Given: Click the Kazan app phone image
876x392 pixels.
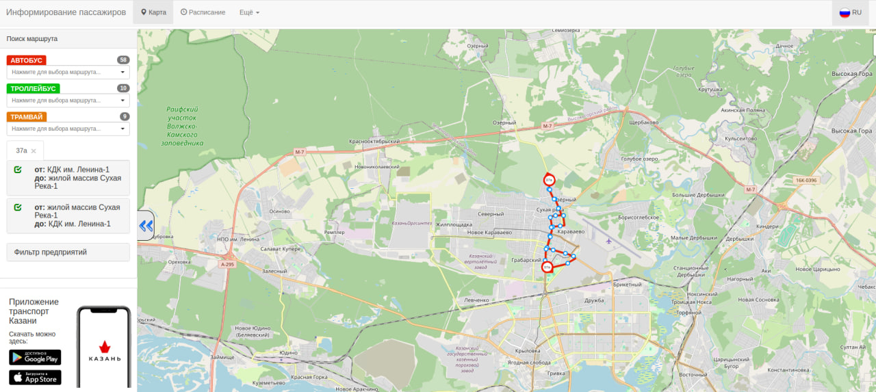Looking at the screenshot, I should [103, 348].
